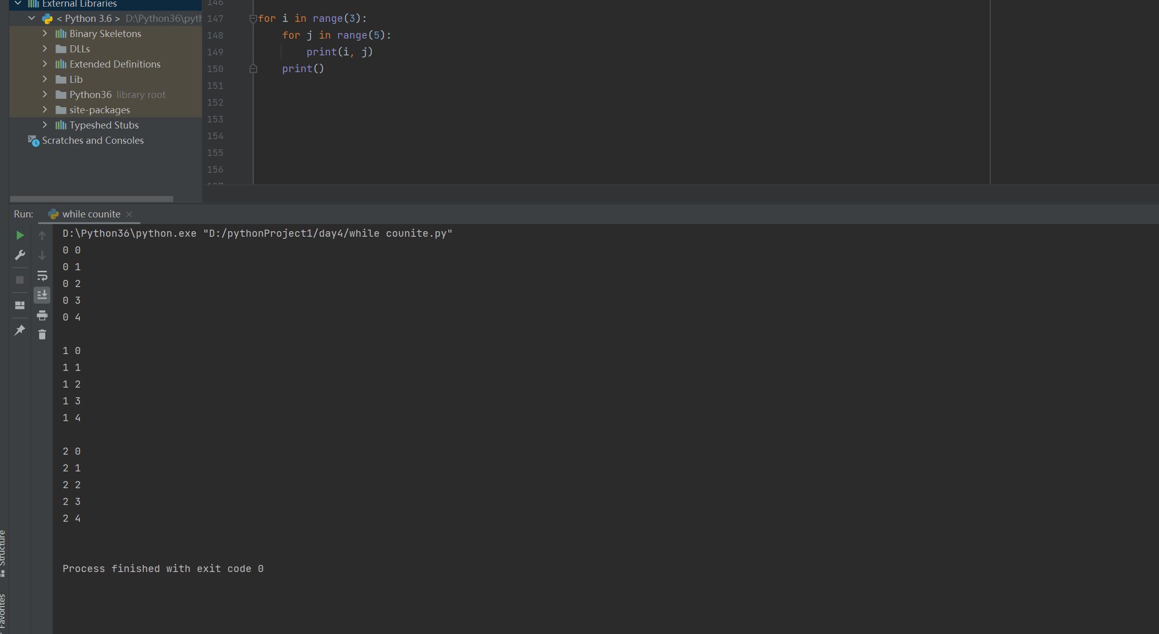1159x634 pixels.
Task: Collapse the for-loop fold marker at line 147
Action: click(x=253, y=19)
